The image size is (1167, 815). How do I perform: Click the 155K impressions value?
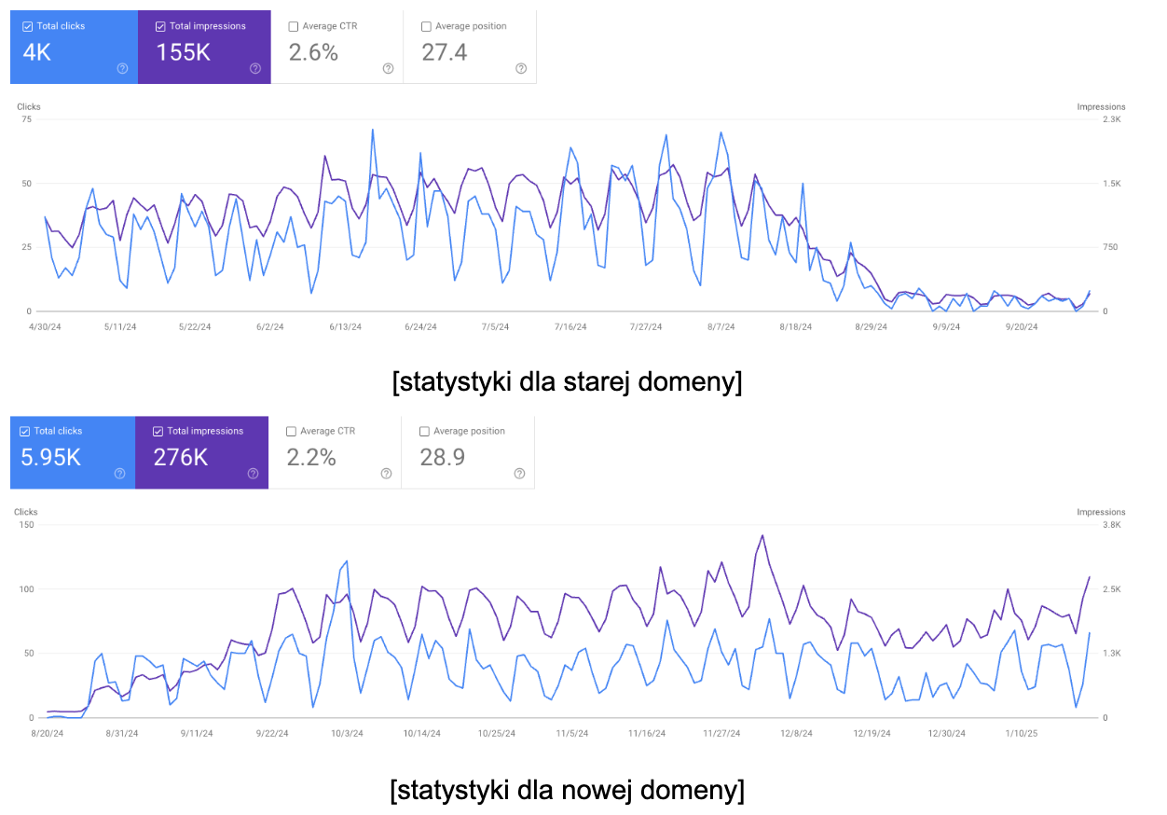tap(184, 52)
